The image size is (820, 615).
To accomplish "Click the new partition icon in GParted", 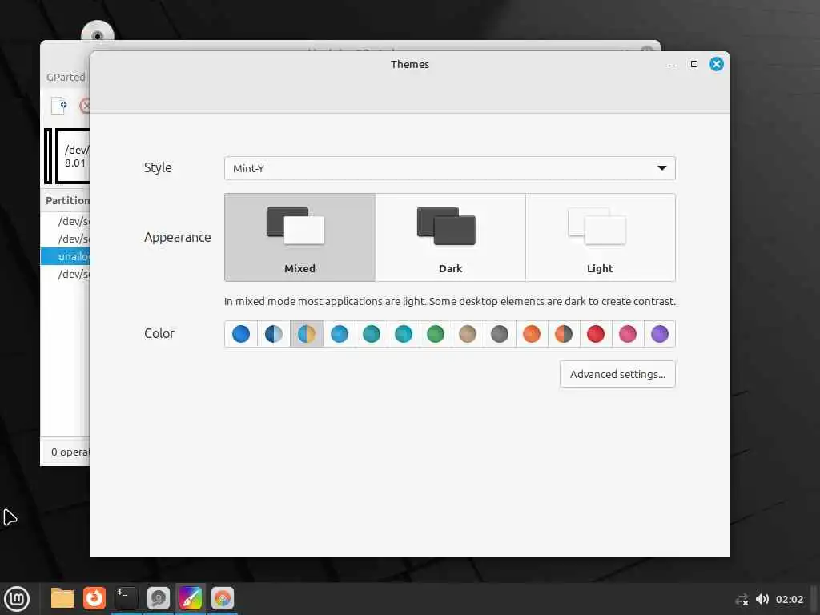I will 58,106.
